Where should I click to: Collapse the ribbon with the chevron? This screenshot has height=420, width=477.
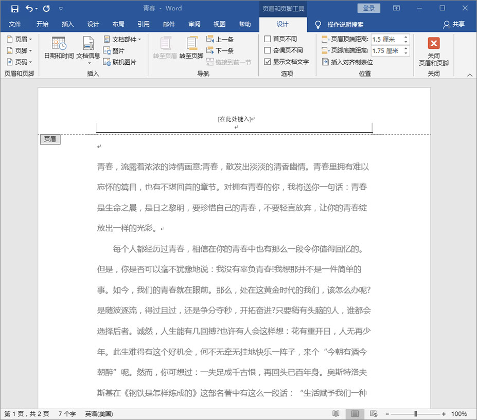coord(470,75)
